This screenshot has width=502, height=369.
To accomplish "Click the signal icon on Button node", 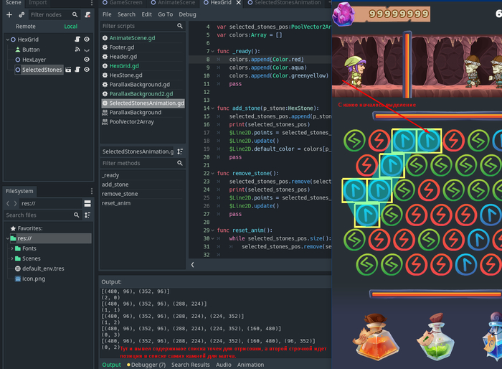I will coord(77,50).
